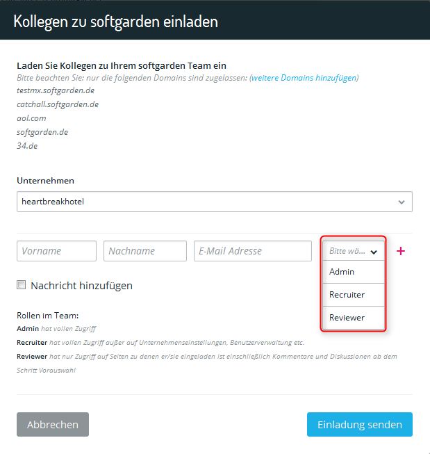
Task: Choose Recruiter from the role list
Action: pyautogui.click(x=354, y=295)
